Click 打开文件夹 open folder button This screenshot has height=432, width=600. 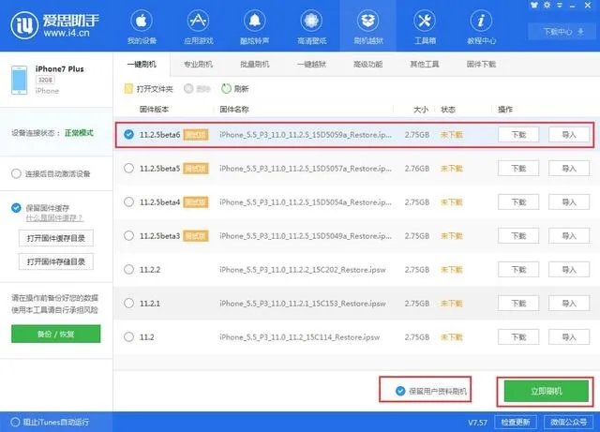point(149,89)
